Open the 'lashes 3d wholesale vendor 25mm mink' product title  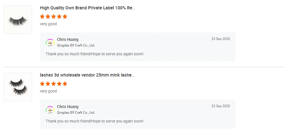click(x=87, y=75)
